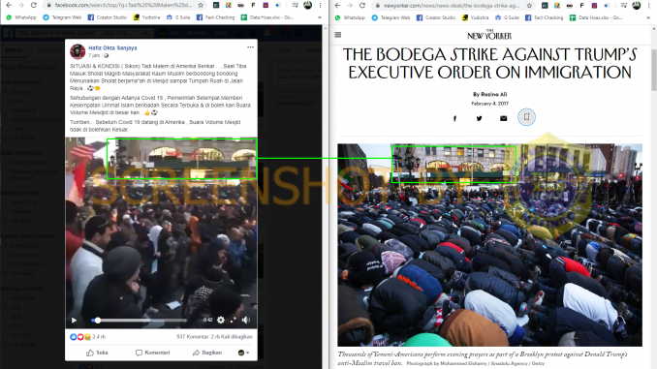Open Creator Studio bookmark in the New Yorker window

(x=436, y=17)
